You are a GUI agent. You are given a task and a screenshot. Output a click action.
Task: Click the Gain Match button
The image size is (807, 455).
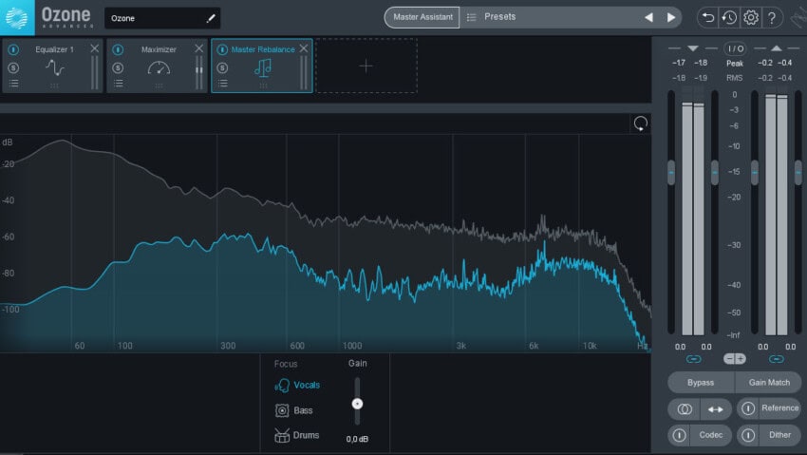point(769,383)
